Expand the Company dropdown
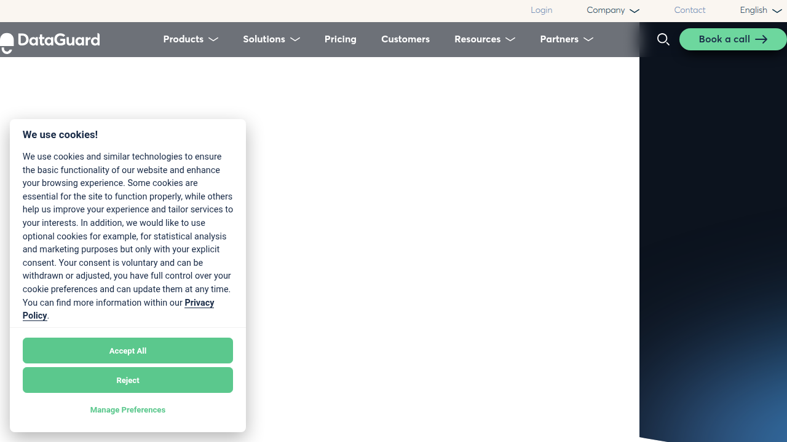Screen dimensions: 787x442 (x=613, y=10)
